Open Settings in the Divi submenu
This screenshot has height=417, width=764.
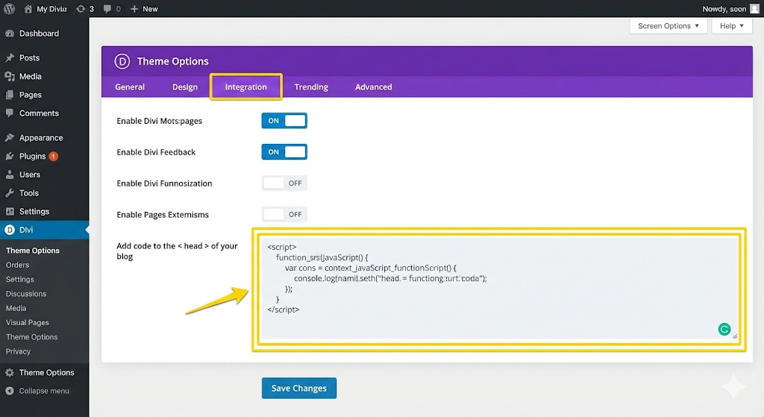(x=20, y=279)
